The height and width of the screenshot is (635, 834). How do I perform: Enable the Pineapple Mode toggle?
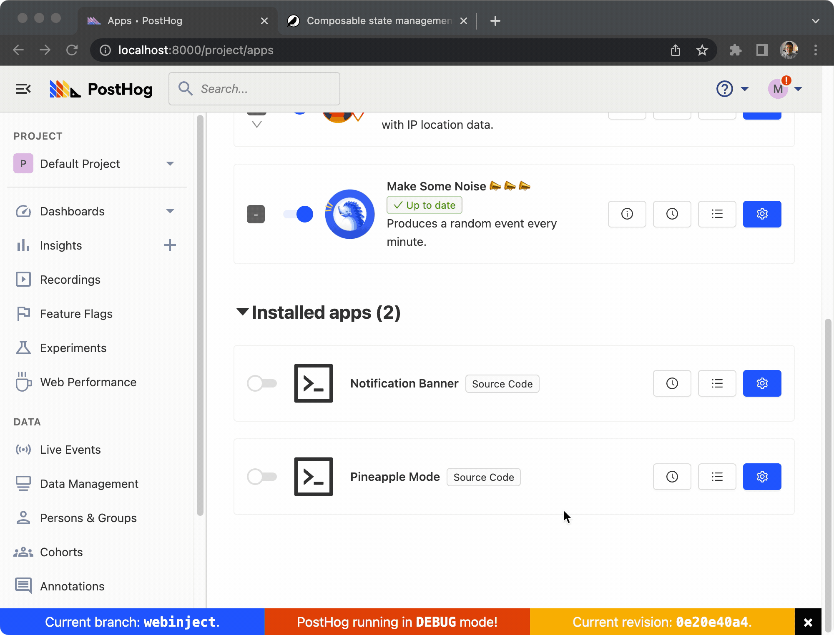262,477
